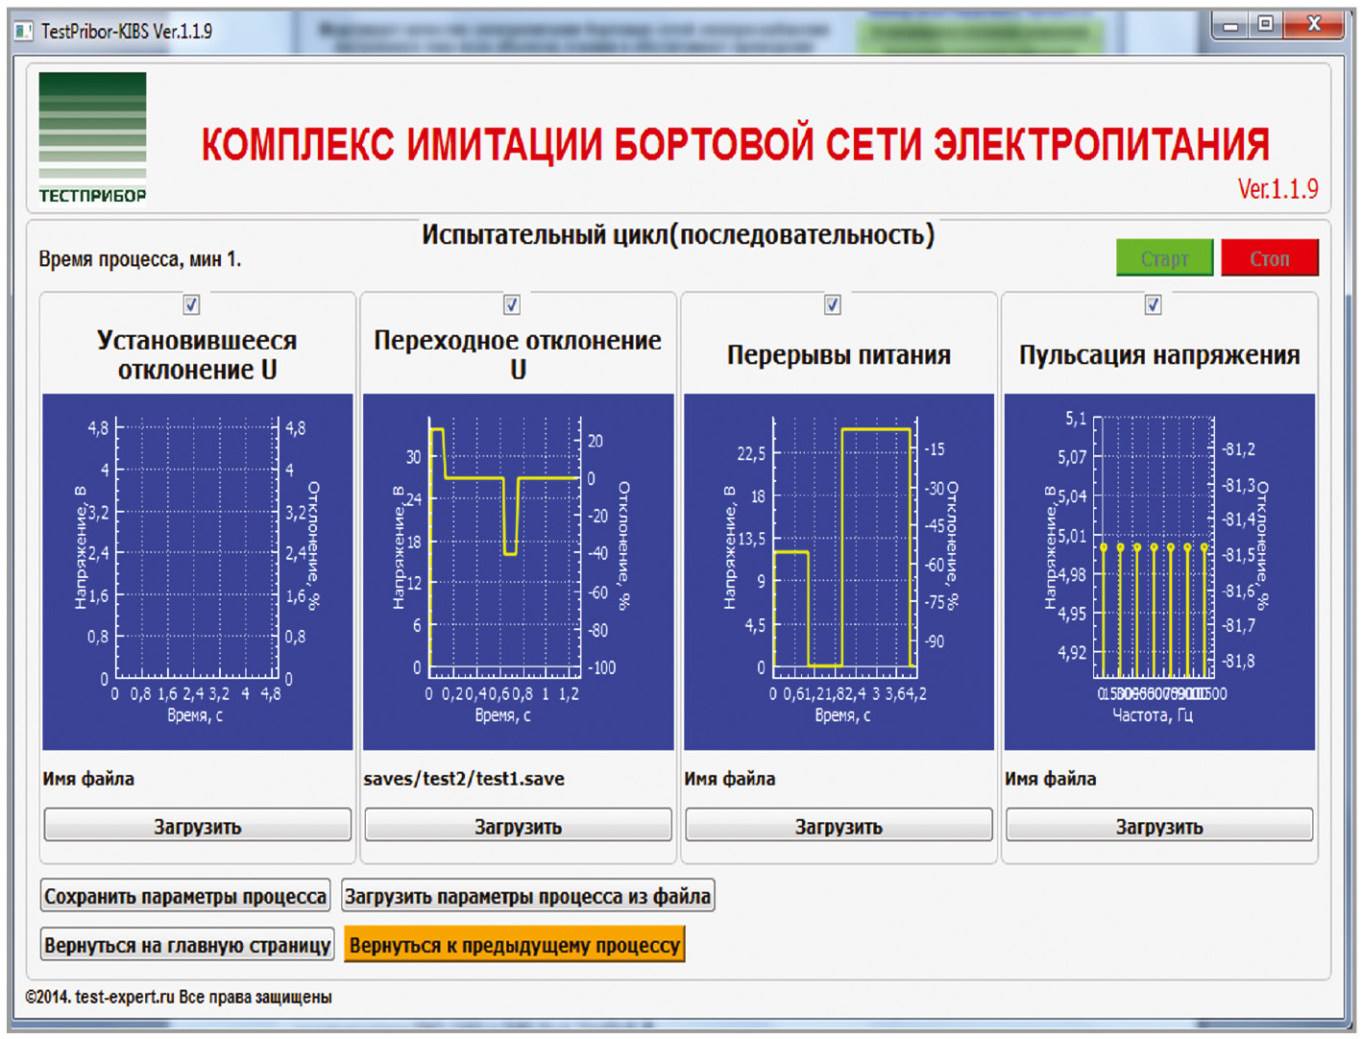Click the ТЕСТПРИБОР green logo
Screen dimensions: 1362x1039
click(x=92, y=137)
